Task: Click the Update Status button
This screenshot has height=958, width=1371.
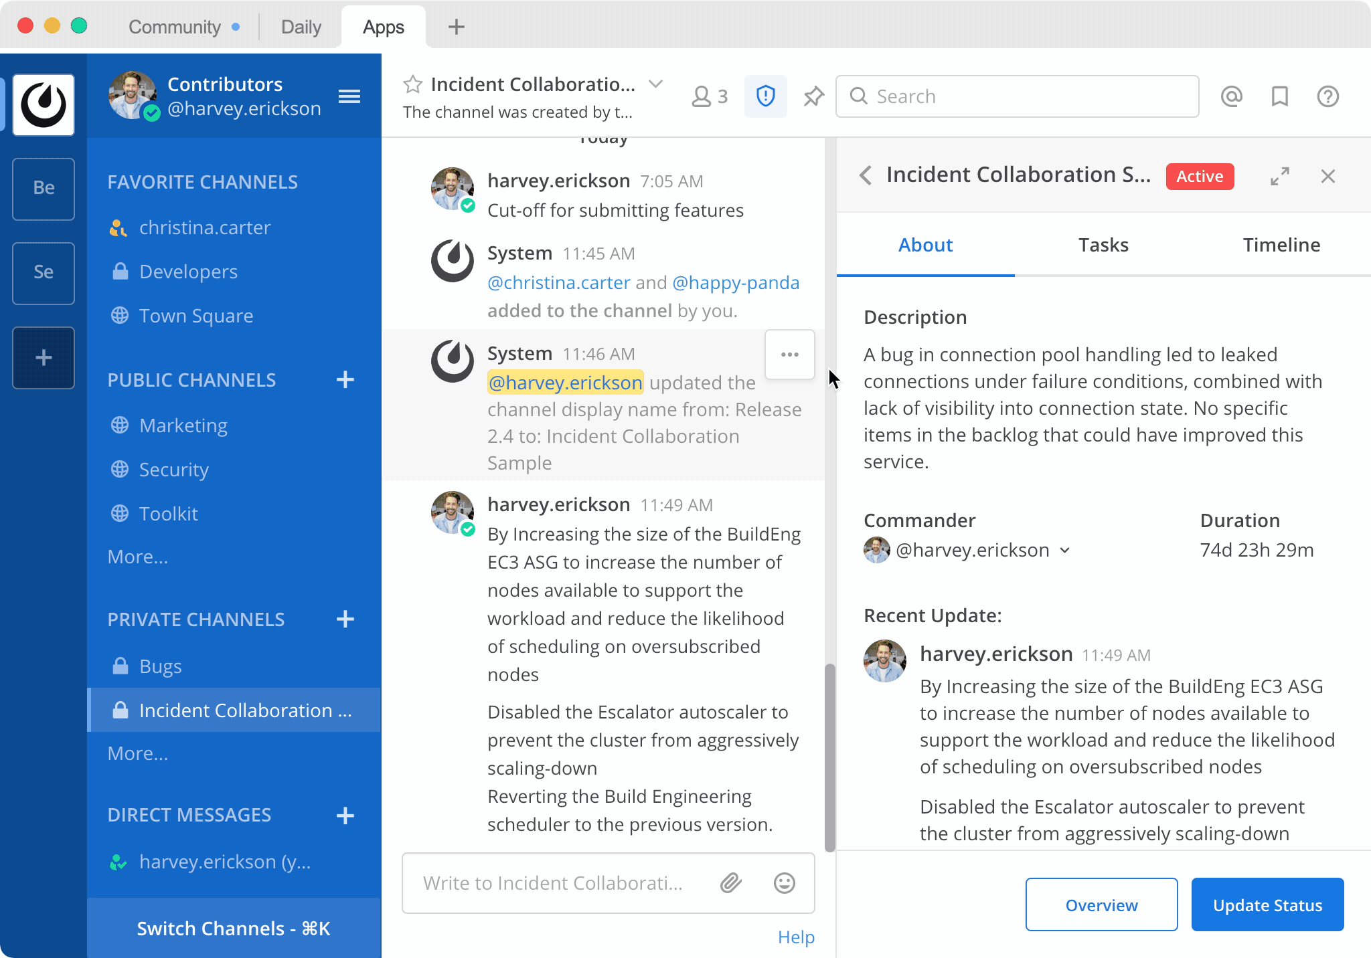Action: click(x=1267, y=905)
